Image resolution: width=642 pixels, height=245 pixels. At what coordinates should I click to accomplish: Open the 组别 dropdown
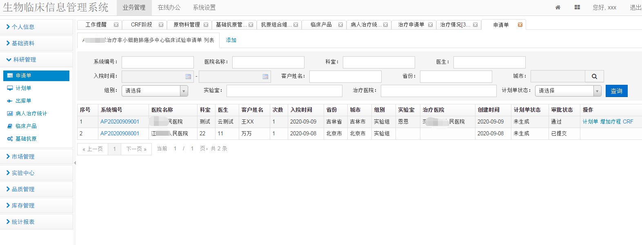click(x=154, y=90)
